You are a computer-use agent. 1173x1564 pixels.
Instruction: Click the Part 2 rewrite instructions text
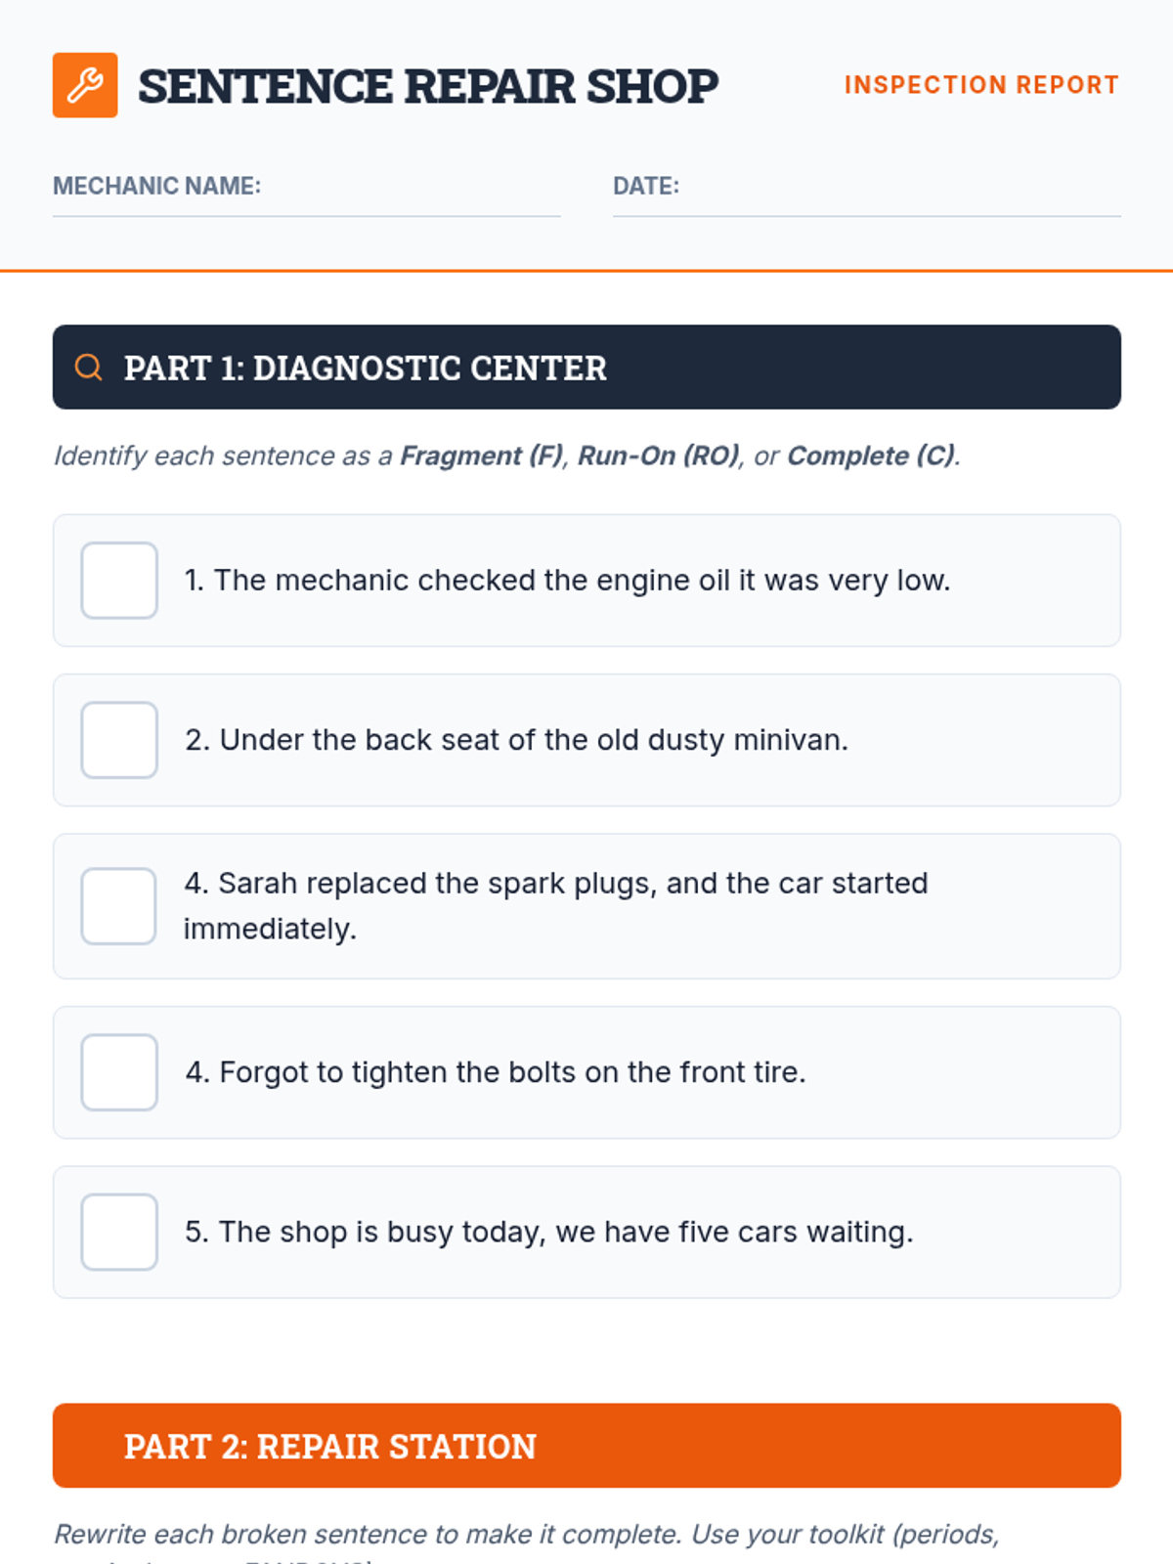pos(526,1535)
